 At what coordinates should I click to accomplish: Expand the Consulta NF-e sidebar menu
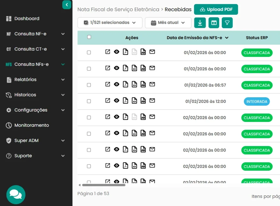click(x=36, y=34)
